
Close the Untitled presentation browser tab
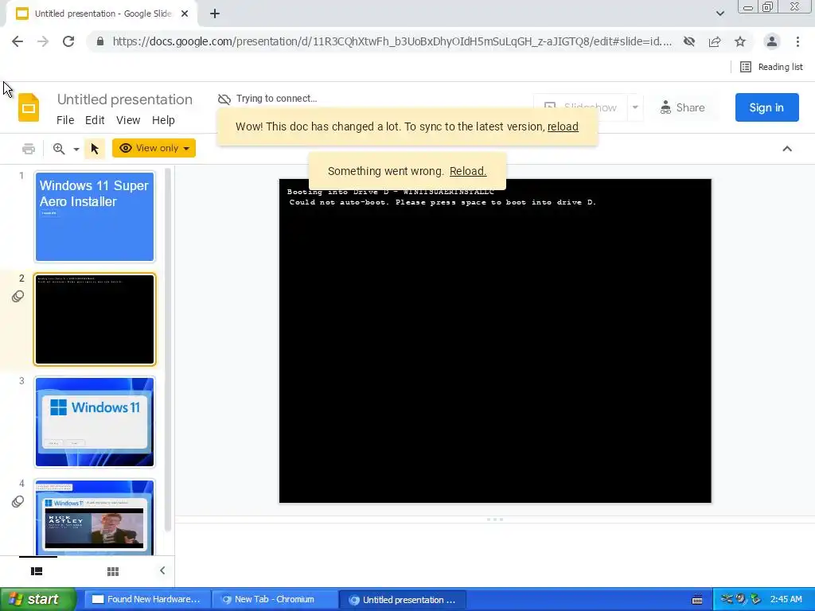[185, 14]
